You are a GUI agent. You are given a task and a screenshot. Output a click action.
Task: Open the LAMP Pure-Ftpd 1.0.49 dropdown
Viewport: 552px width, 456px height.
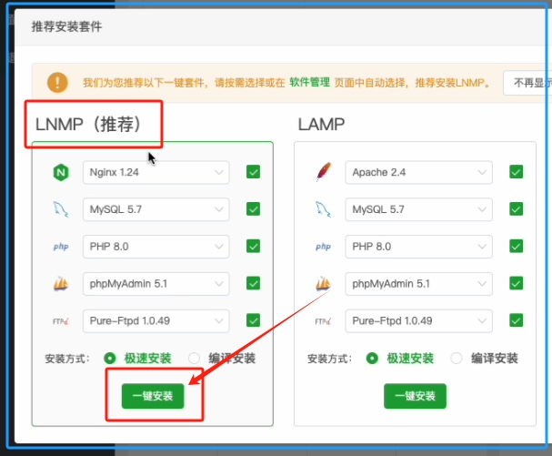(x=418, y=321)
